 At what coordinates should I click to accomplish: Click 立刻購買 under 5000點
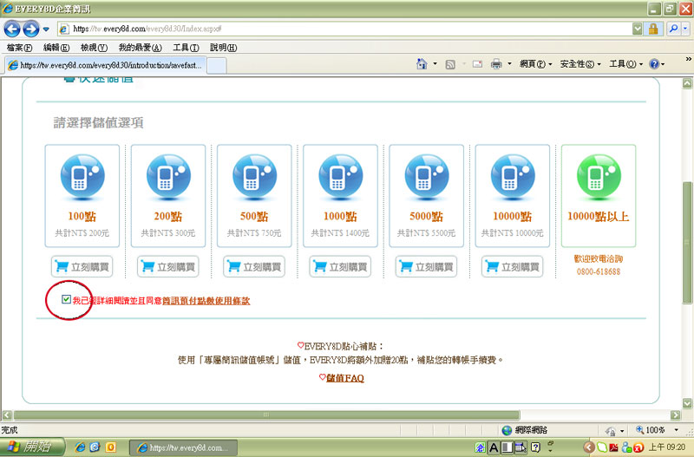click(426, 267)
